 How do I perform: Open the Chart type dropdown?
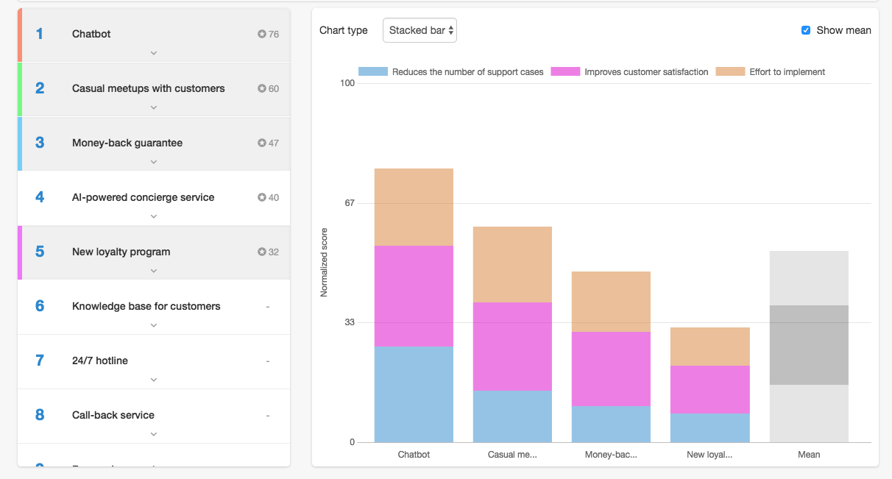click(420, 30)
